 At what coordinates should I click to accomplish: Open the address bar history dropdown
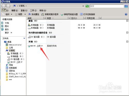83,6
